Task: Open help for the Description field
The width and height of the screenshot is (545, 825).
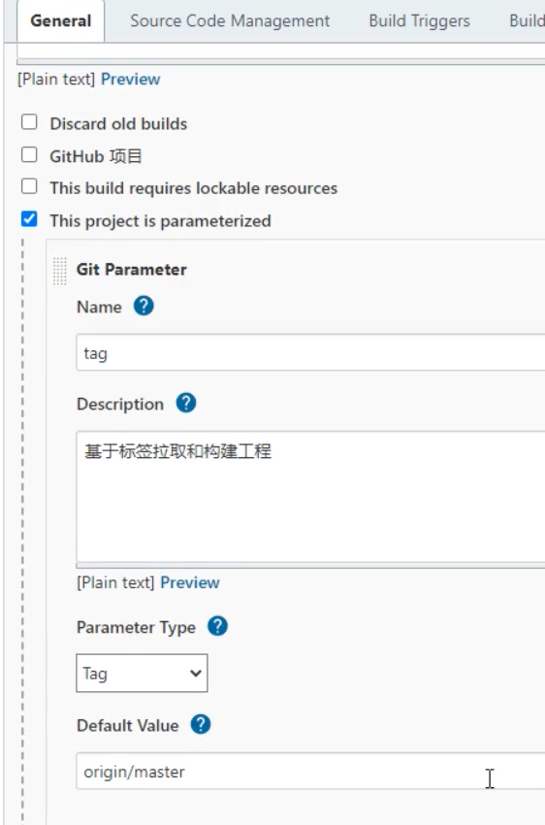Action: point(186,403)
